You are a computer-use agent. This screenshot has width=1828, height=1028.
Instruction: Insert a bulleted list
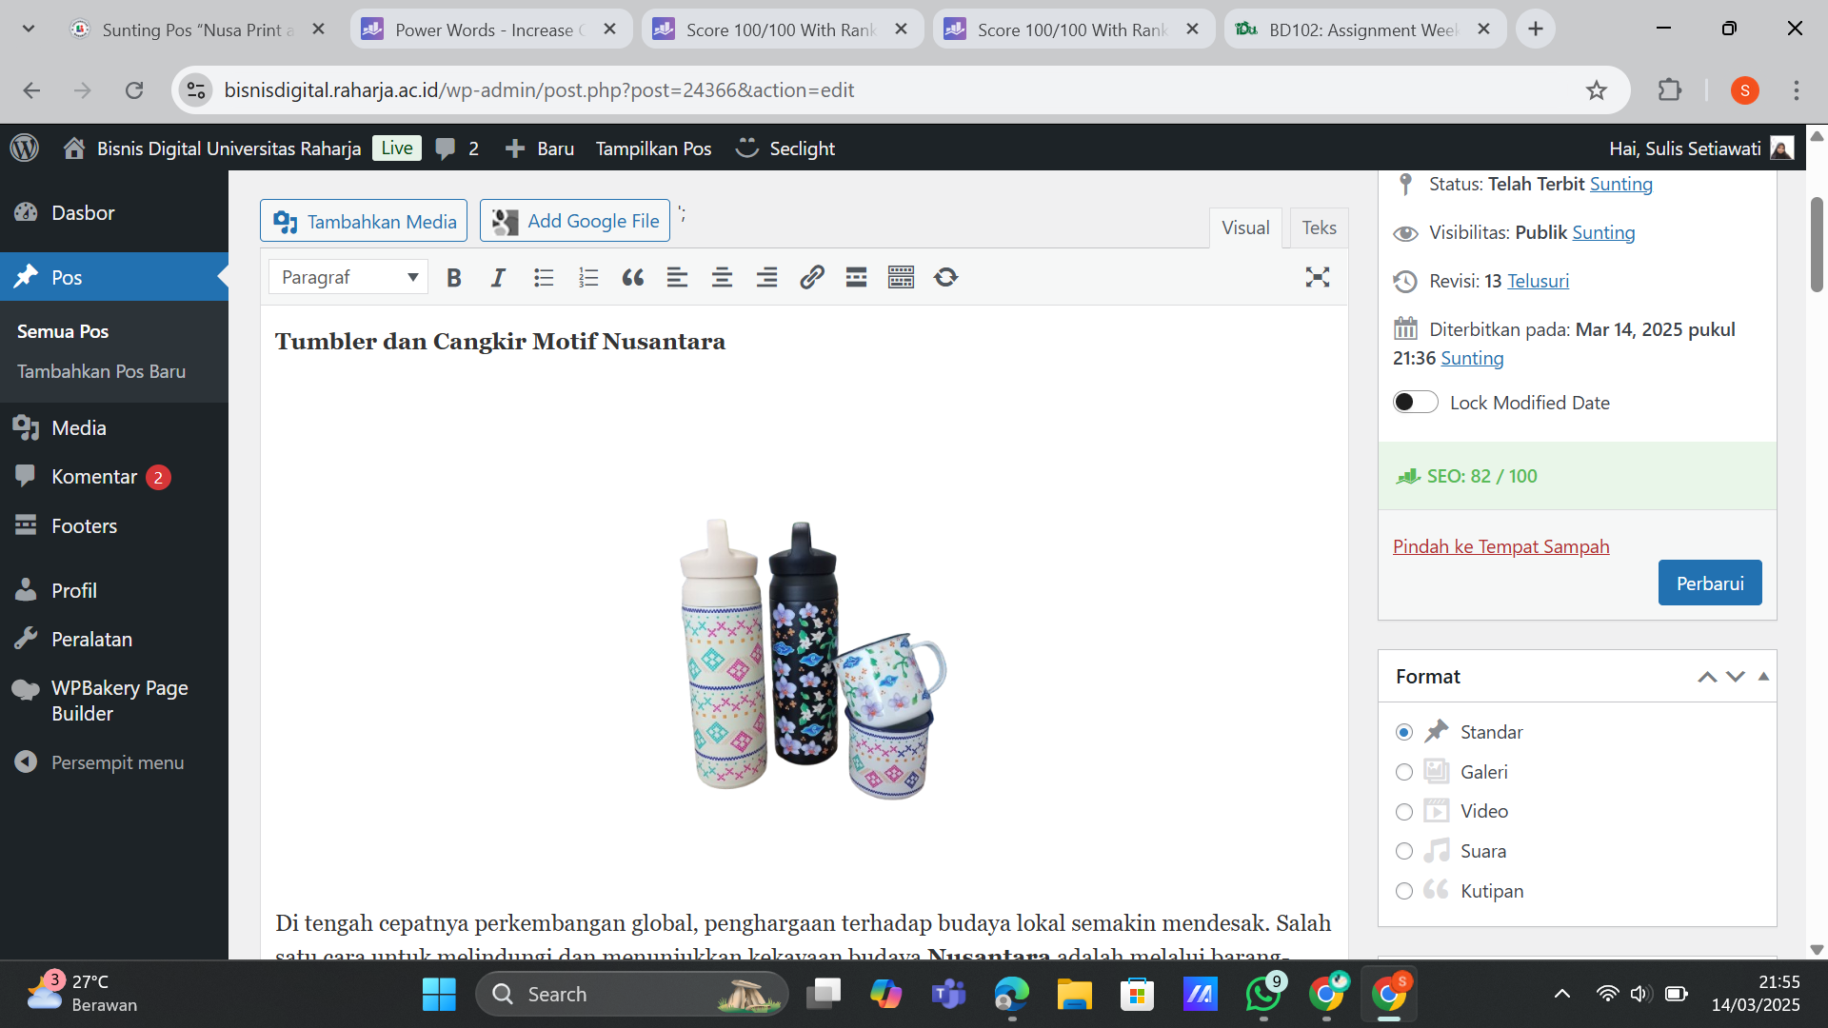pyautogui.click(x=544, y=278)
